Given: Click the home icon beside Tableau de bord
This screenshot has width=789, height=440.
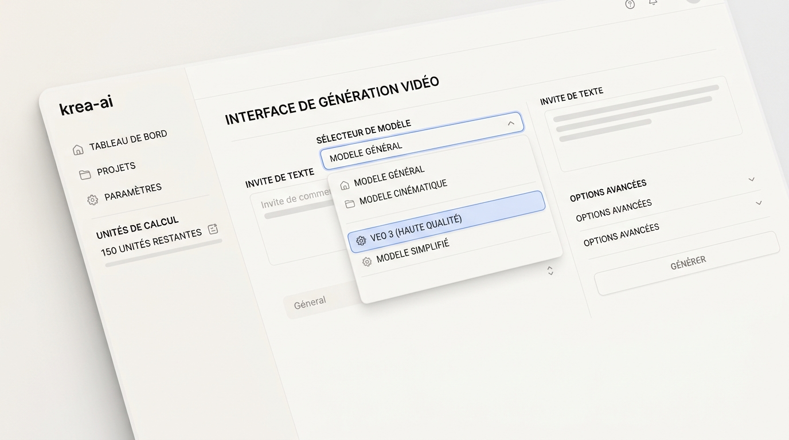Looking at the screenshot, I should (x=78, y=150).
